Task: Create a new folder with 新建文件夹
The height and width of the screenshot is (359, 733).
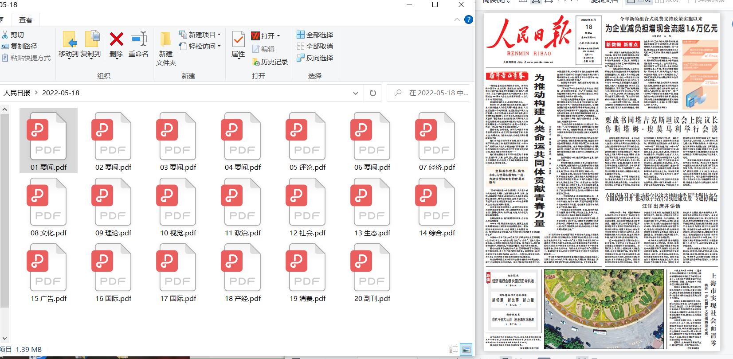Action: [166, 49]
